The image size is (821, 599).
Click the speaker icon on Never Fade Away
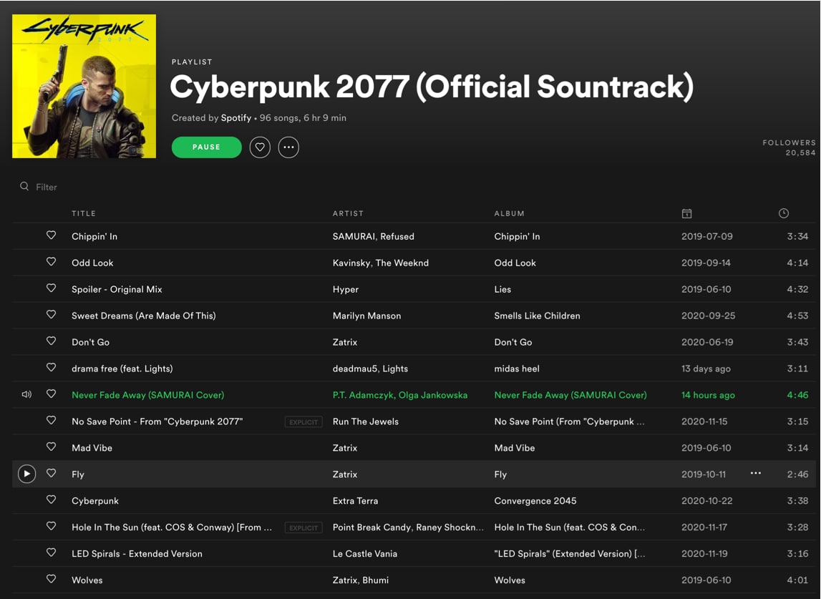point(26,394)
